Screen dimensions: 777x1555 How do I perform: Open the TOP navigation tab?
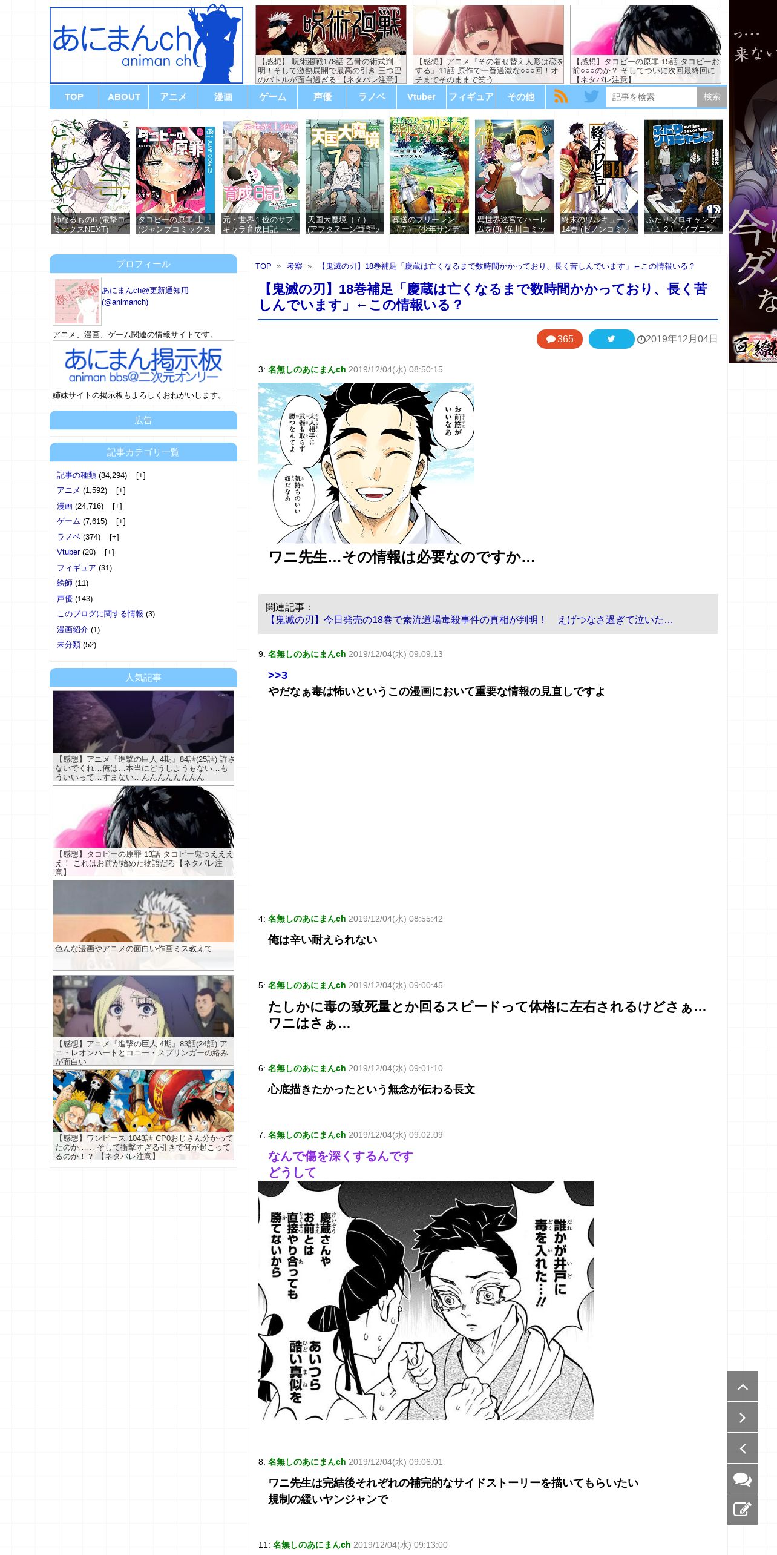coord(74,97)
